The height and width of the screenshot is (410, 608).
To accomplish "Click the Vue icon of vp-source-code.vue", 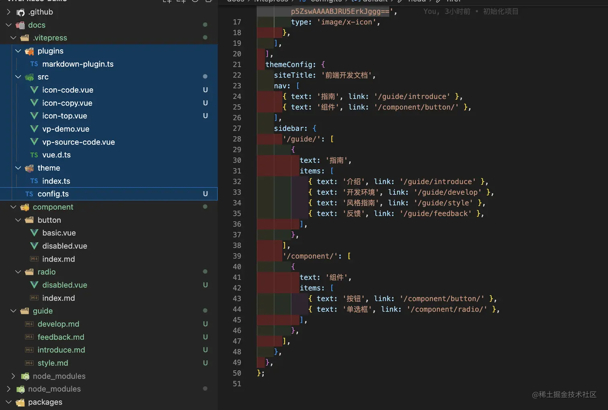I will pos(34,142).
